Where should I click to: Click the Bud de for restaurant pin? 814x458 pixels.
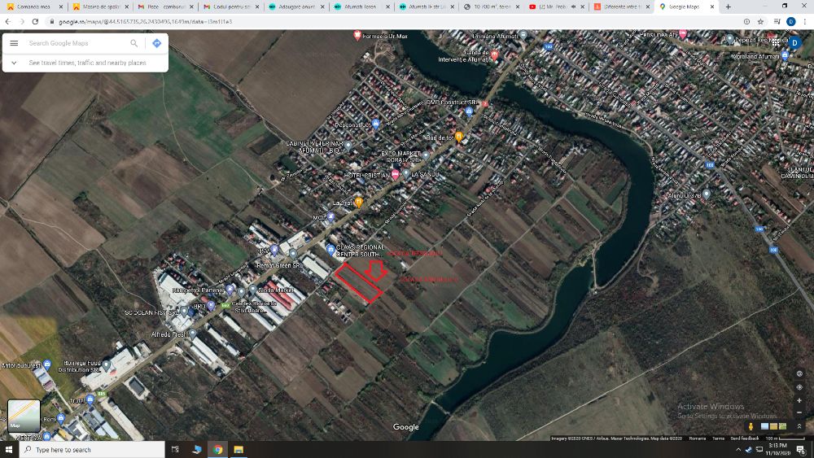[x=459, y=137]
